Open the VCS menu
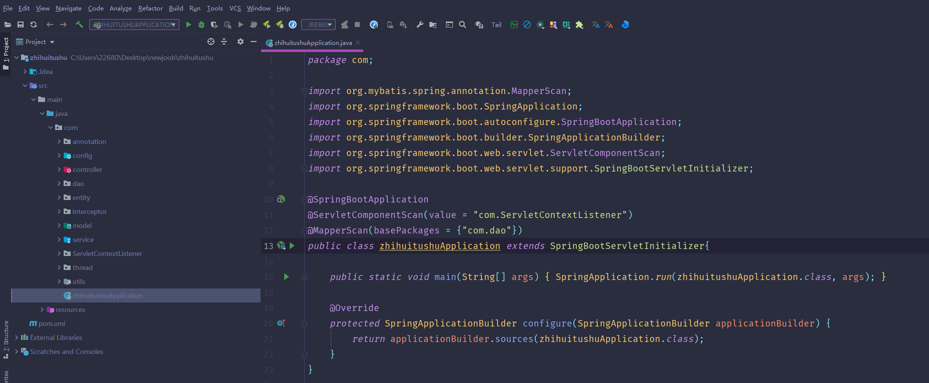The image size is (929, 383). pos(235,8)
